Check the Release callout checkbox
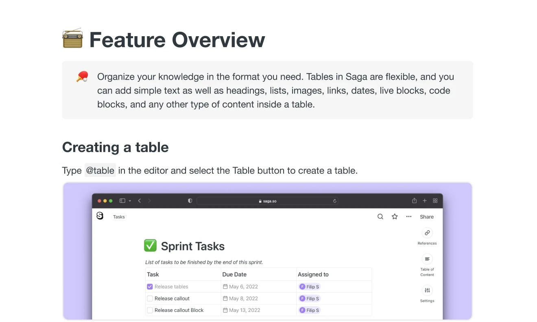Viewport: 537px width, 322px height. [150, 298]
